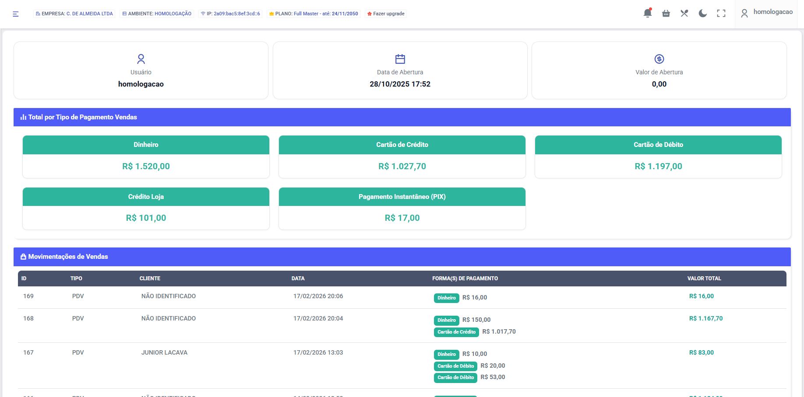Open the shopping basket icon

(x=666, y=14)
